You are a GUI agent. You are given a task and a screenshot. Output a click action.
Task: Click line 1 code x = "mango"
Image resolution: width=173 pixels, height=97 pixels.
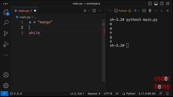[x=41, y=22]
